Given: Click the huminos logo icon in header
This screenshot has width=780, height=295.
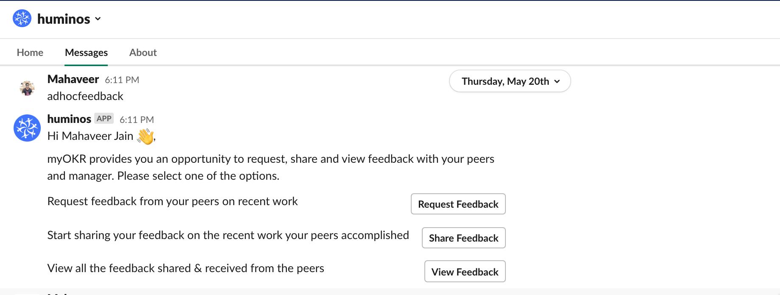Looking at the screenshot, I should 22,18.
